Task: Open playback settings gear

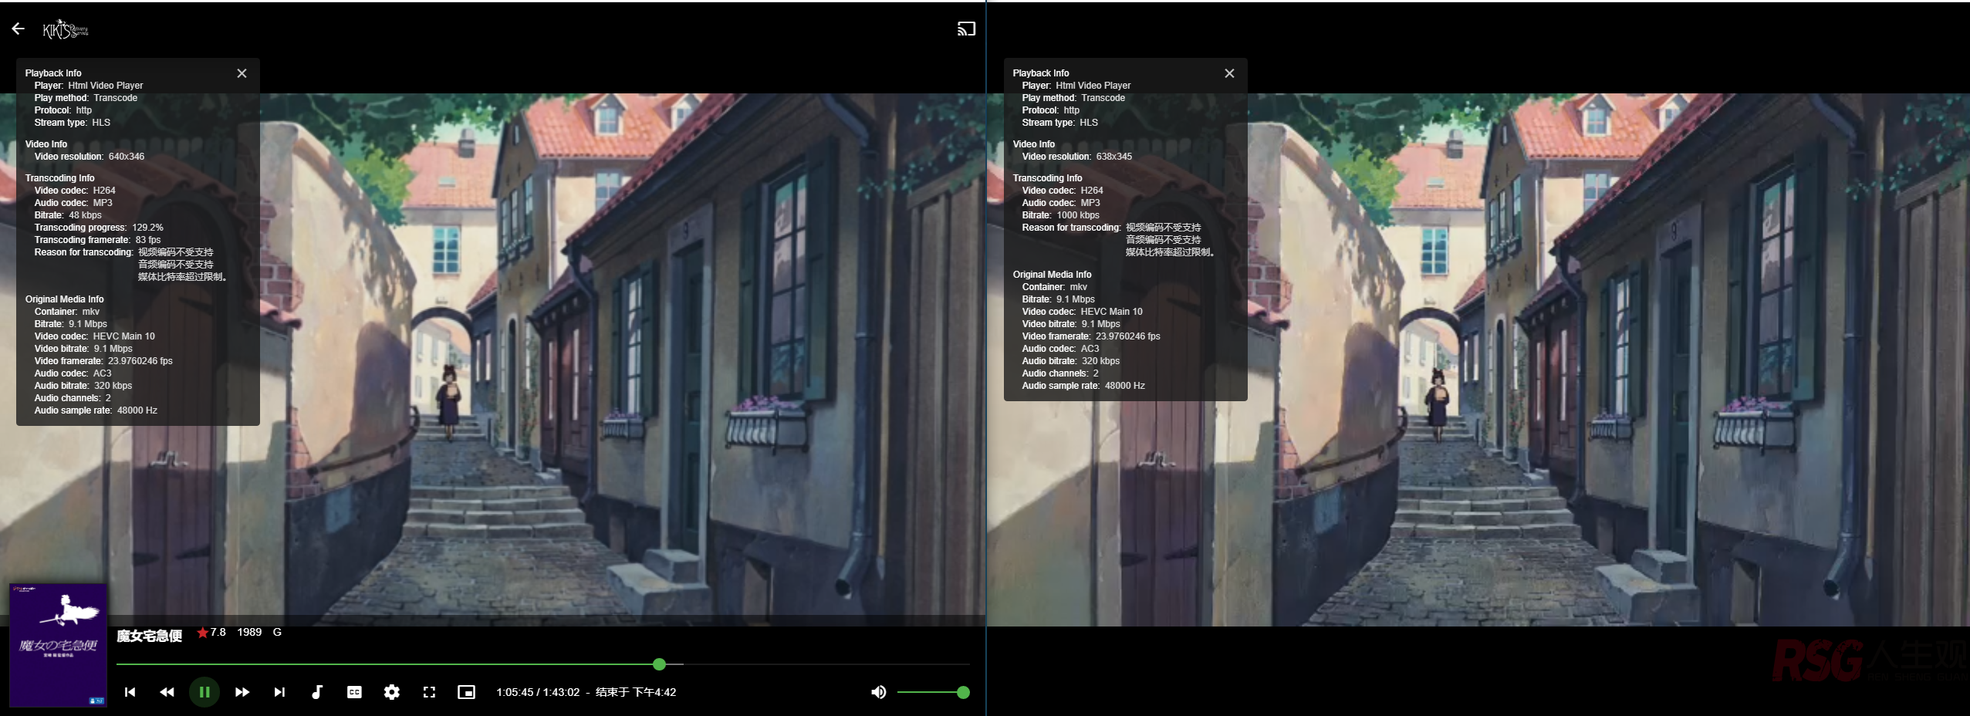Action: [x=392, y=692]
